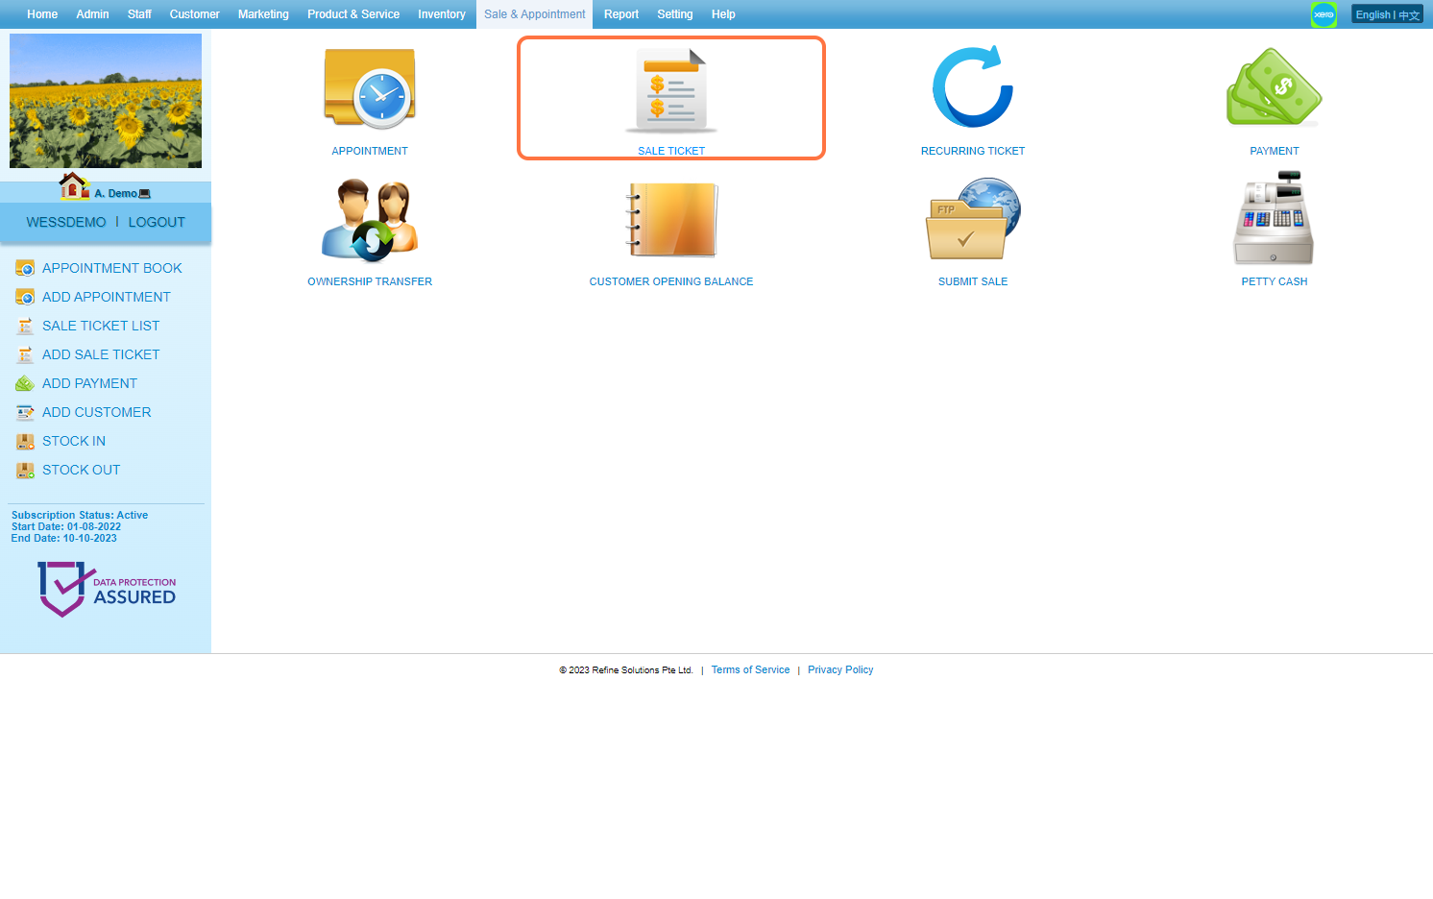Open APPOINTMENT BOOK in sidebar
Image resolution: width=1433 pixels, height=899 pixels.
(112, 268)
